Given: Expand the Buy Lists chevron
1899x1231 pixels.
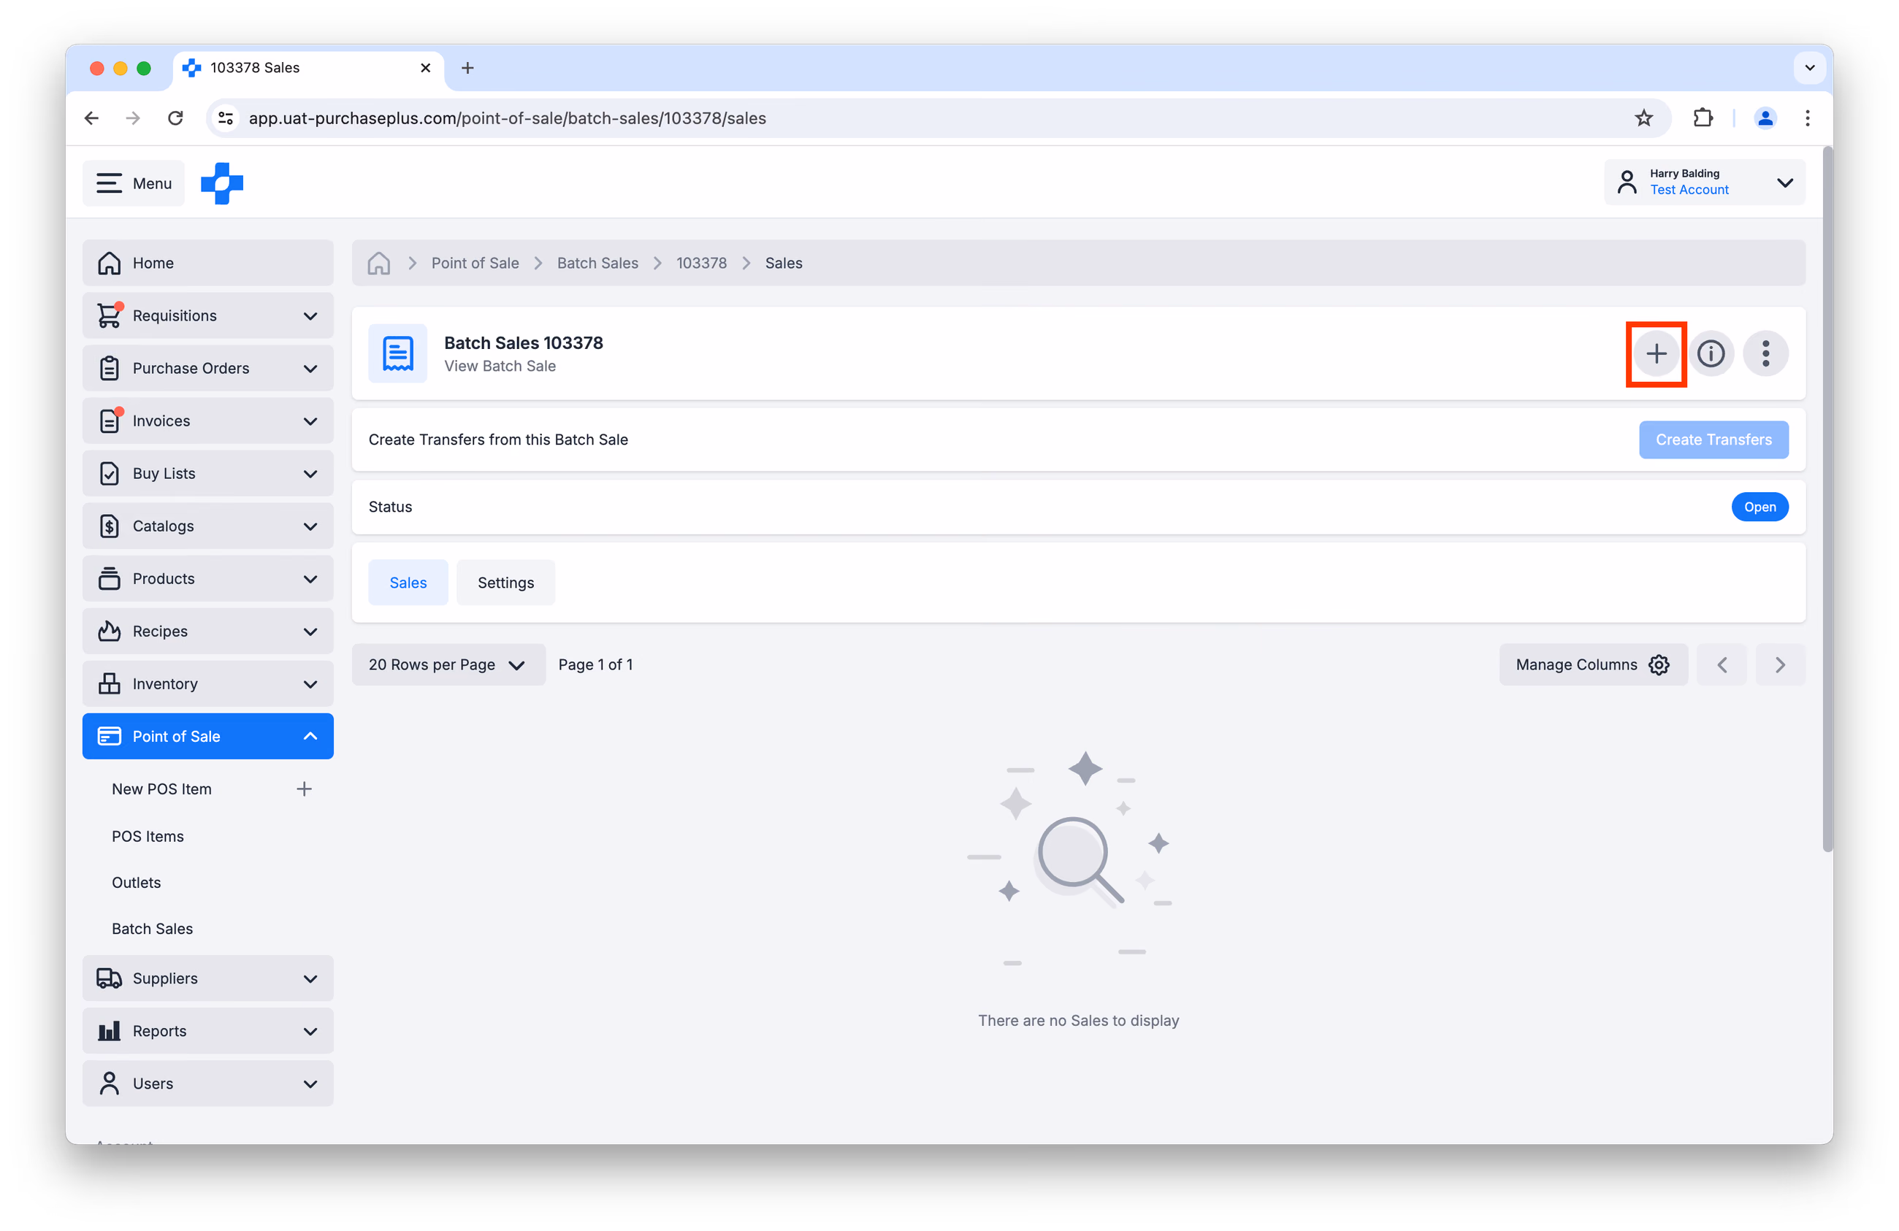Looking at the screenshot, I should (310, 474).
